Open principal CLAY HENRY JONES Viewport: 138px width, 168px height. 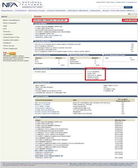42,106
